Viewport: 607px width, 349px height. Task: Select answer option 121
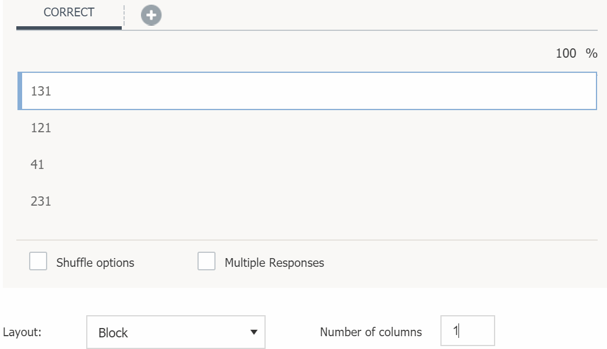(x=41, y=128)
